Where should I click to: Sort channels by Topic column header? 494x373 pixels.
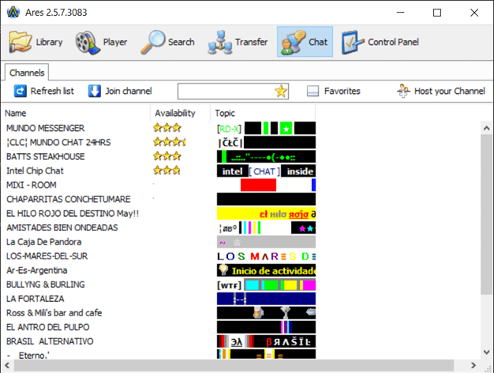263,113
